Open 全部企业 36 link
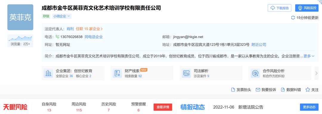The width and height of the screenshot is (322, 114). 64,76
